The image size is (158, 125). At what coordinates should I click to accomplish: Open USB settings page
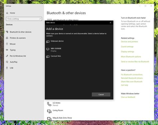click(11, 68)
